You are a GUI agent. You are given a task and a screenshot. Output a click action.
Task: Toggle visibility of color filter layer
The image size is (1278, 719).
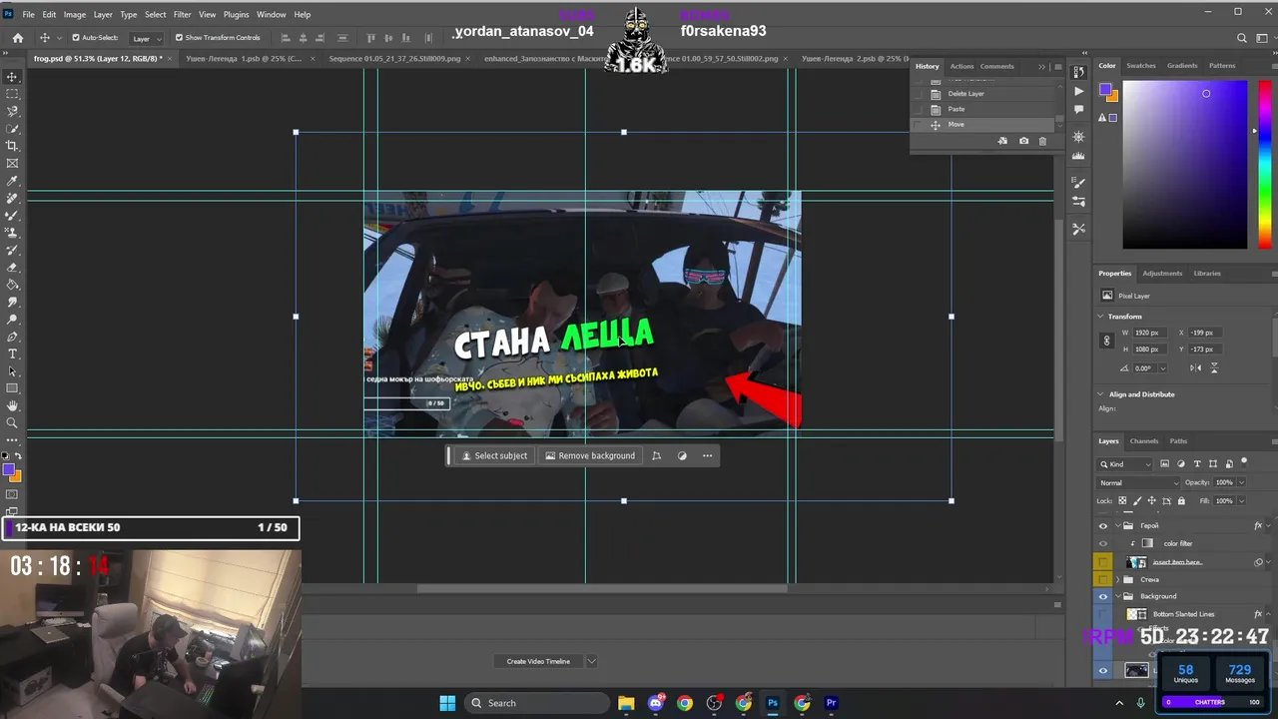(x=1103, y=543)
